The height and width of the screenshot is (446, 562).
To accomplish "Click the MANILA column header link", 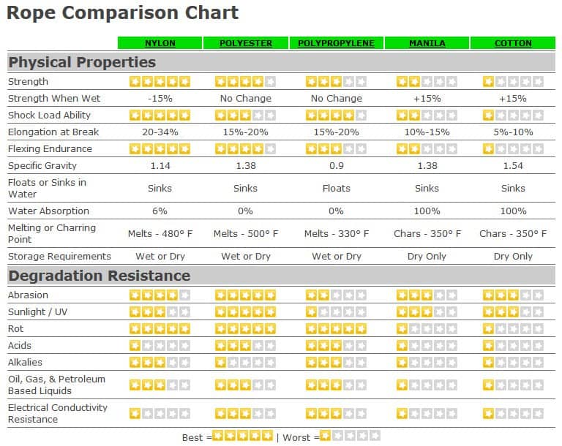I will click(x=427, y=43).
